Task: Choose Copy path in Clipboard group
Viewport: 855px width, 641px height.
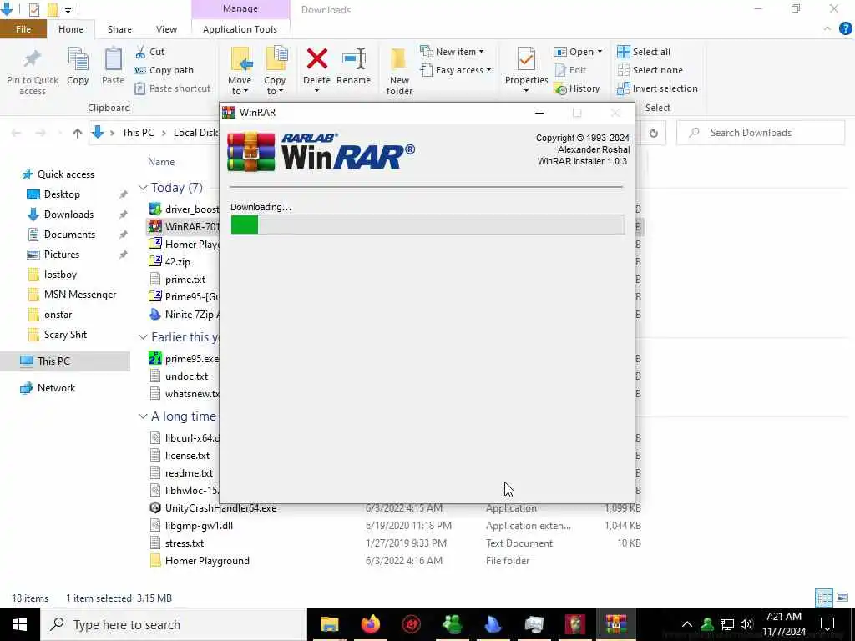Action: tap(164, 70)
